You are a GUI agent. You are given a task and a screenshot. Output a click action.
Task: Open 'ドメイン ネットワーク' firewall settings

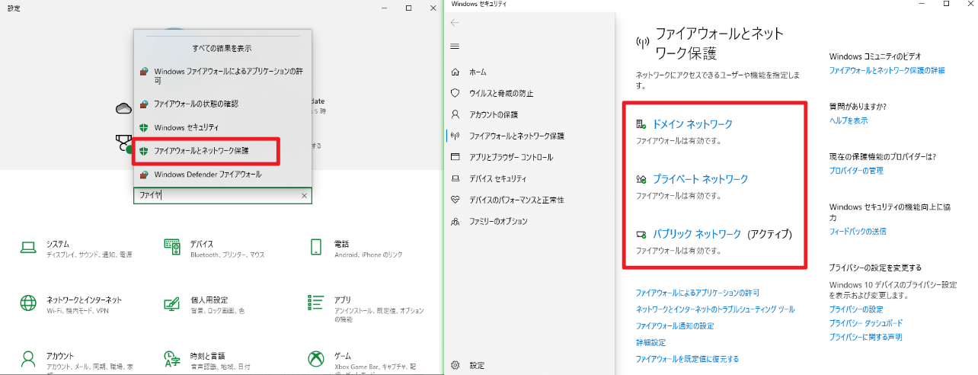point(692,124)
